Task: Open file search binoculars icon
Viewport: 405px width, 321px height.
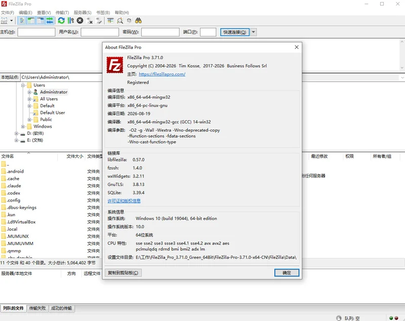Action: pos(138,21)
